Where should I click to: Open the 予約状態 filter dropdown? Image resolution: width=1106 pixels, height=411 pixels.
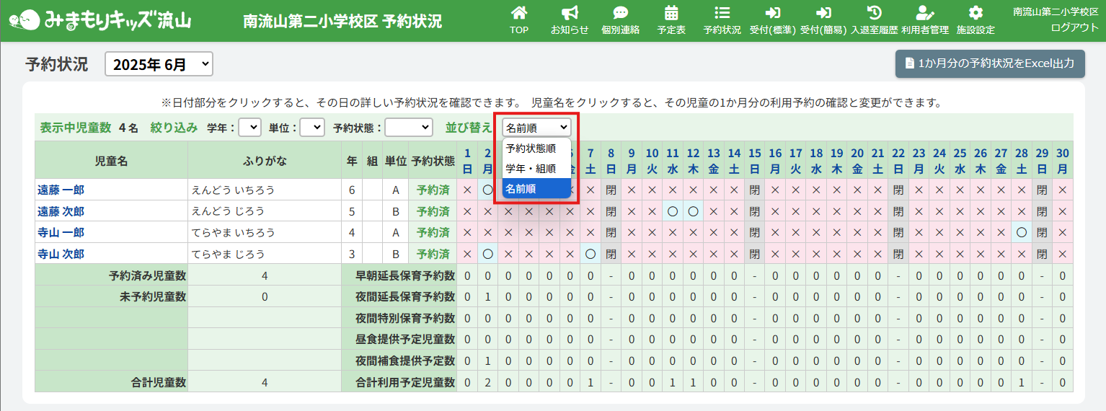pos(408,128)
